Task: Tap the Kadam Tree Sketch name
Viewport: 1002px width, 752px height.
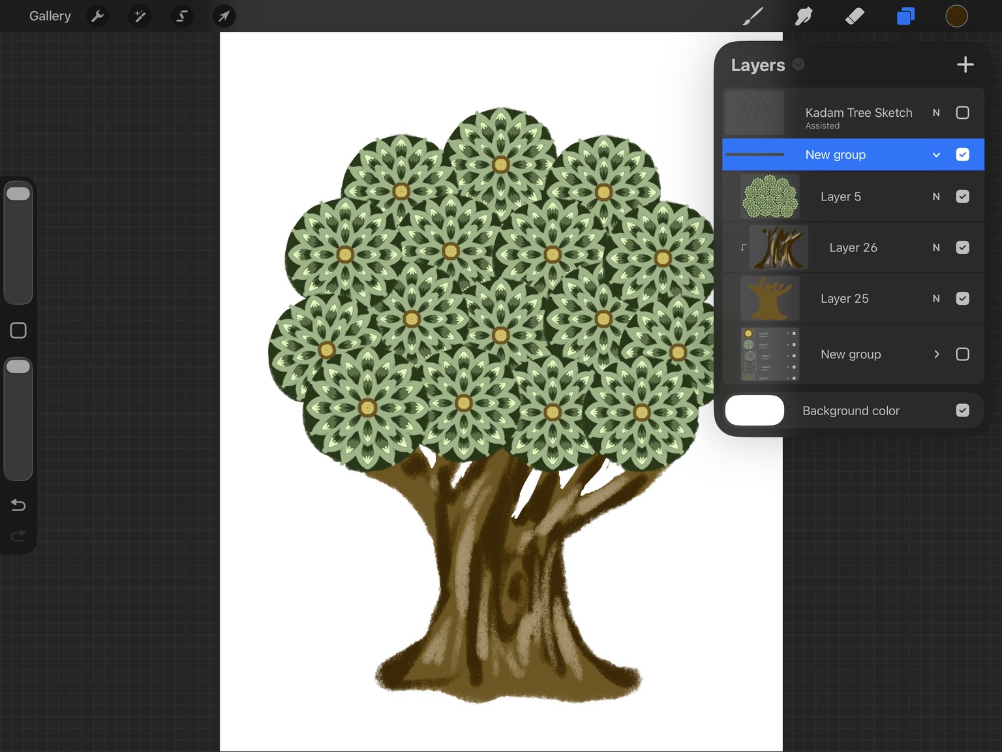Action: 858,112
